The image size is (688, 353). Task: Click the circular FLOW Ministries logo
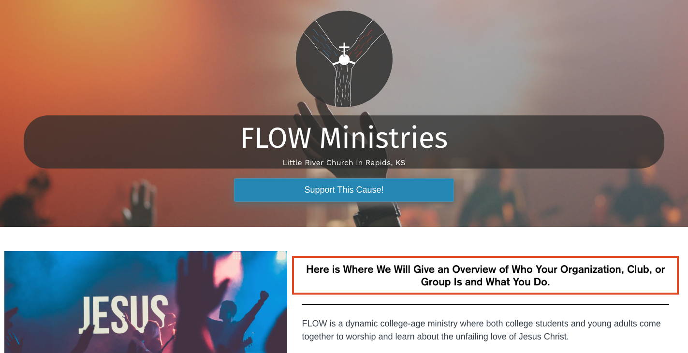(344, 59)
